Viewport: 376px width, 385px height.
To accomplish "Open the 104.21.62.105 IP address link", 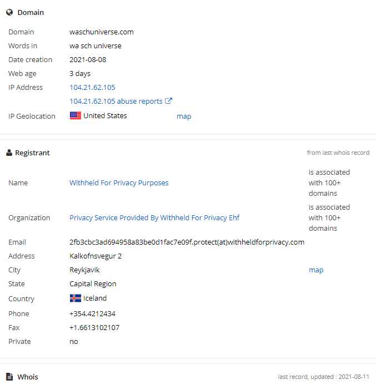I will 92,88.
